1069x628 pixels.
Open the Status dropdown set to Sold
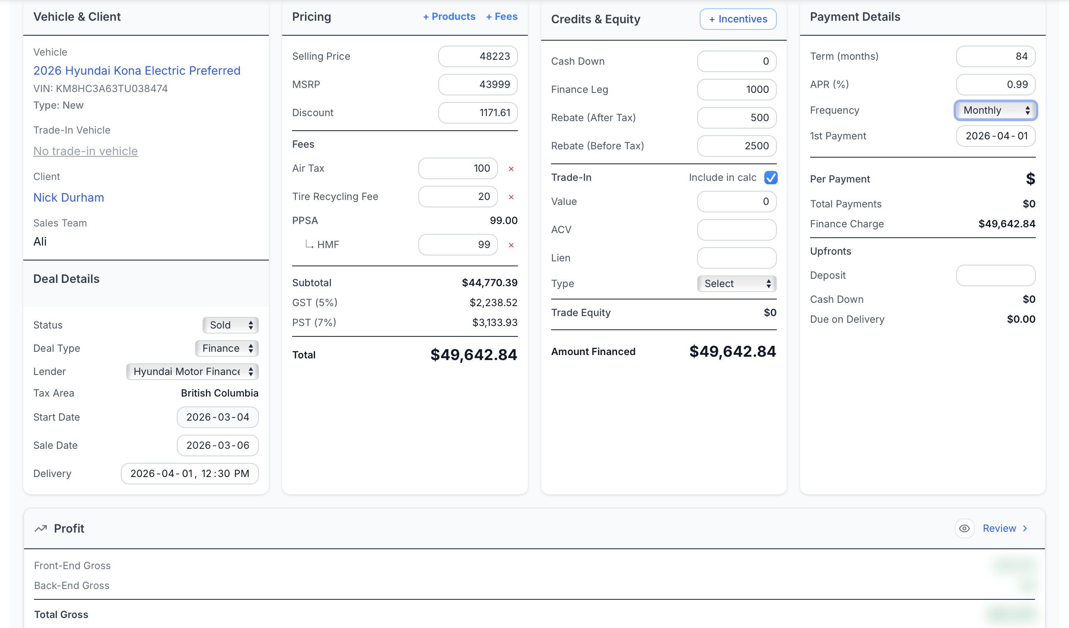[x=231, y=325]
